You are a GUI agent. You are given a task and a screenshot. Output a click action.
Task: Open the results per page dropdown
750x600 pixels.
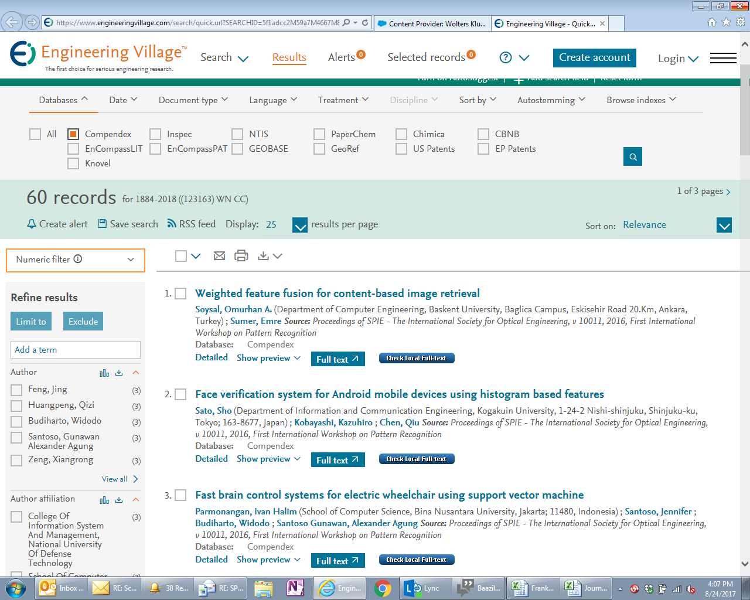299,225
